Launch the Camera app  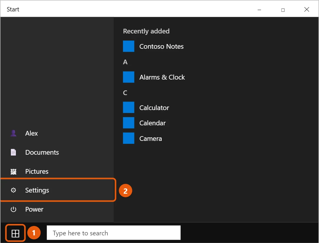click(142, 138)
